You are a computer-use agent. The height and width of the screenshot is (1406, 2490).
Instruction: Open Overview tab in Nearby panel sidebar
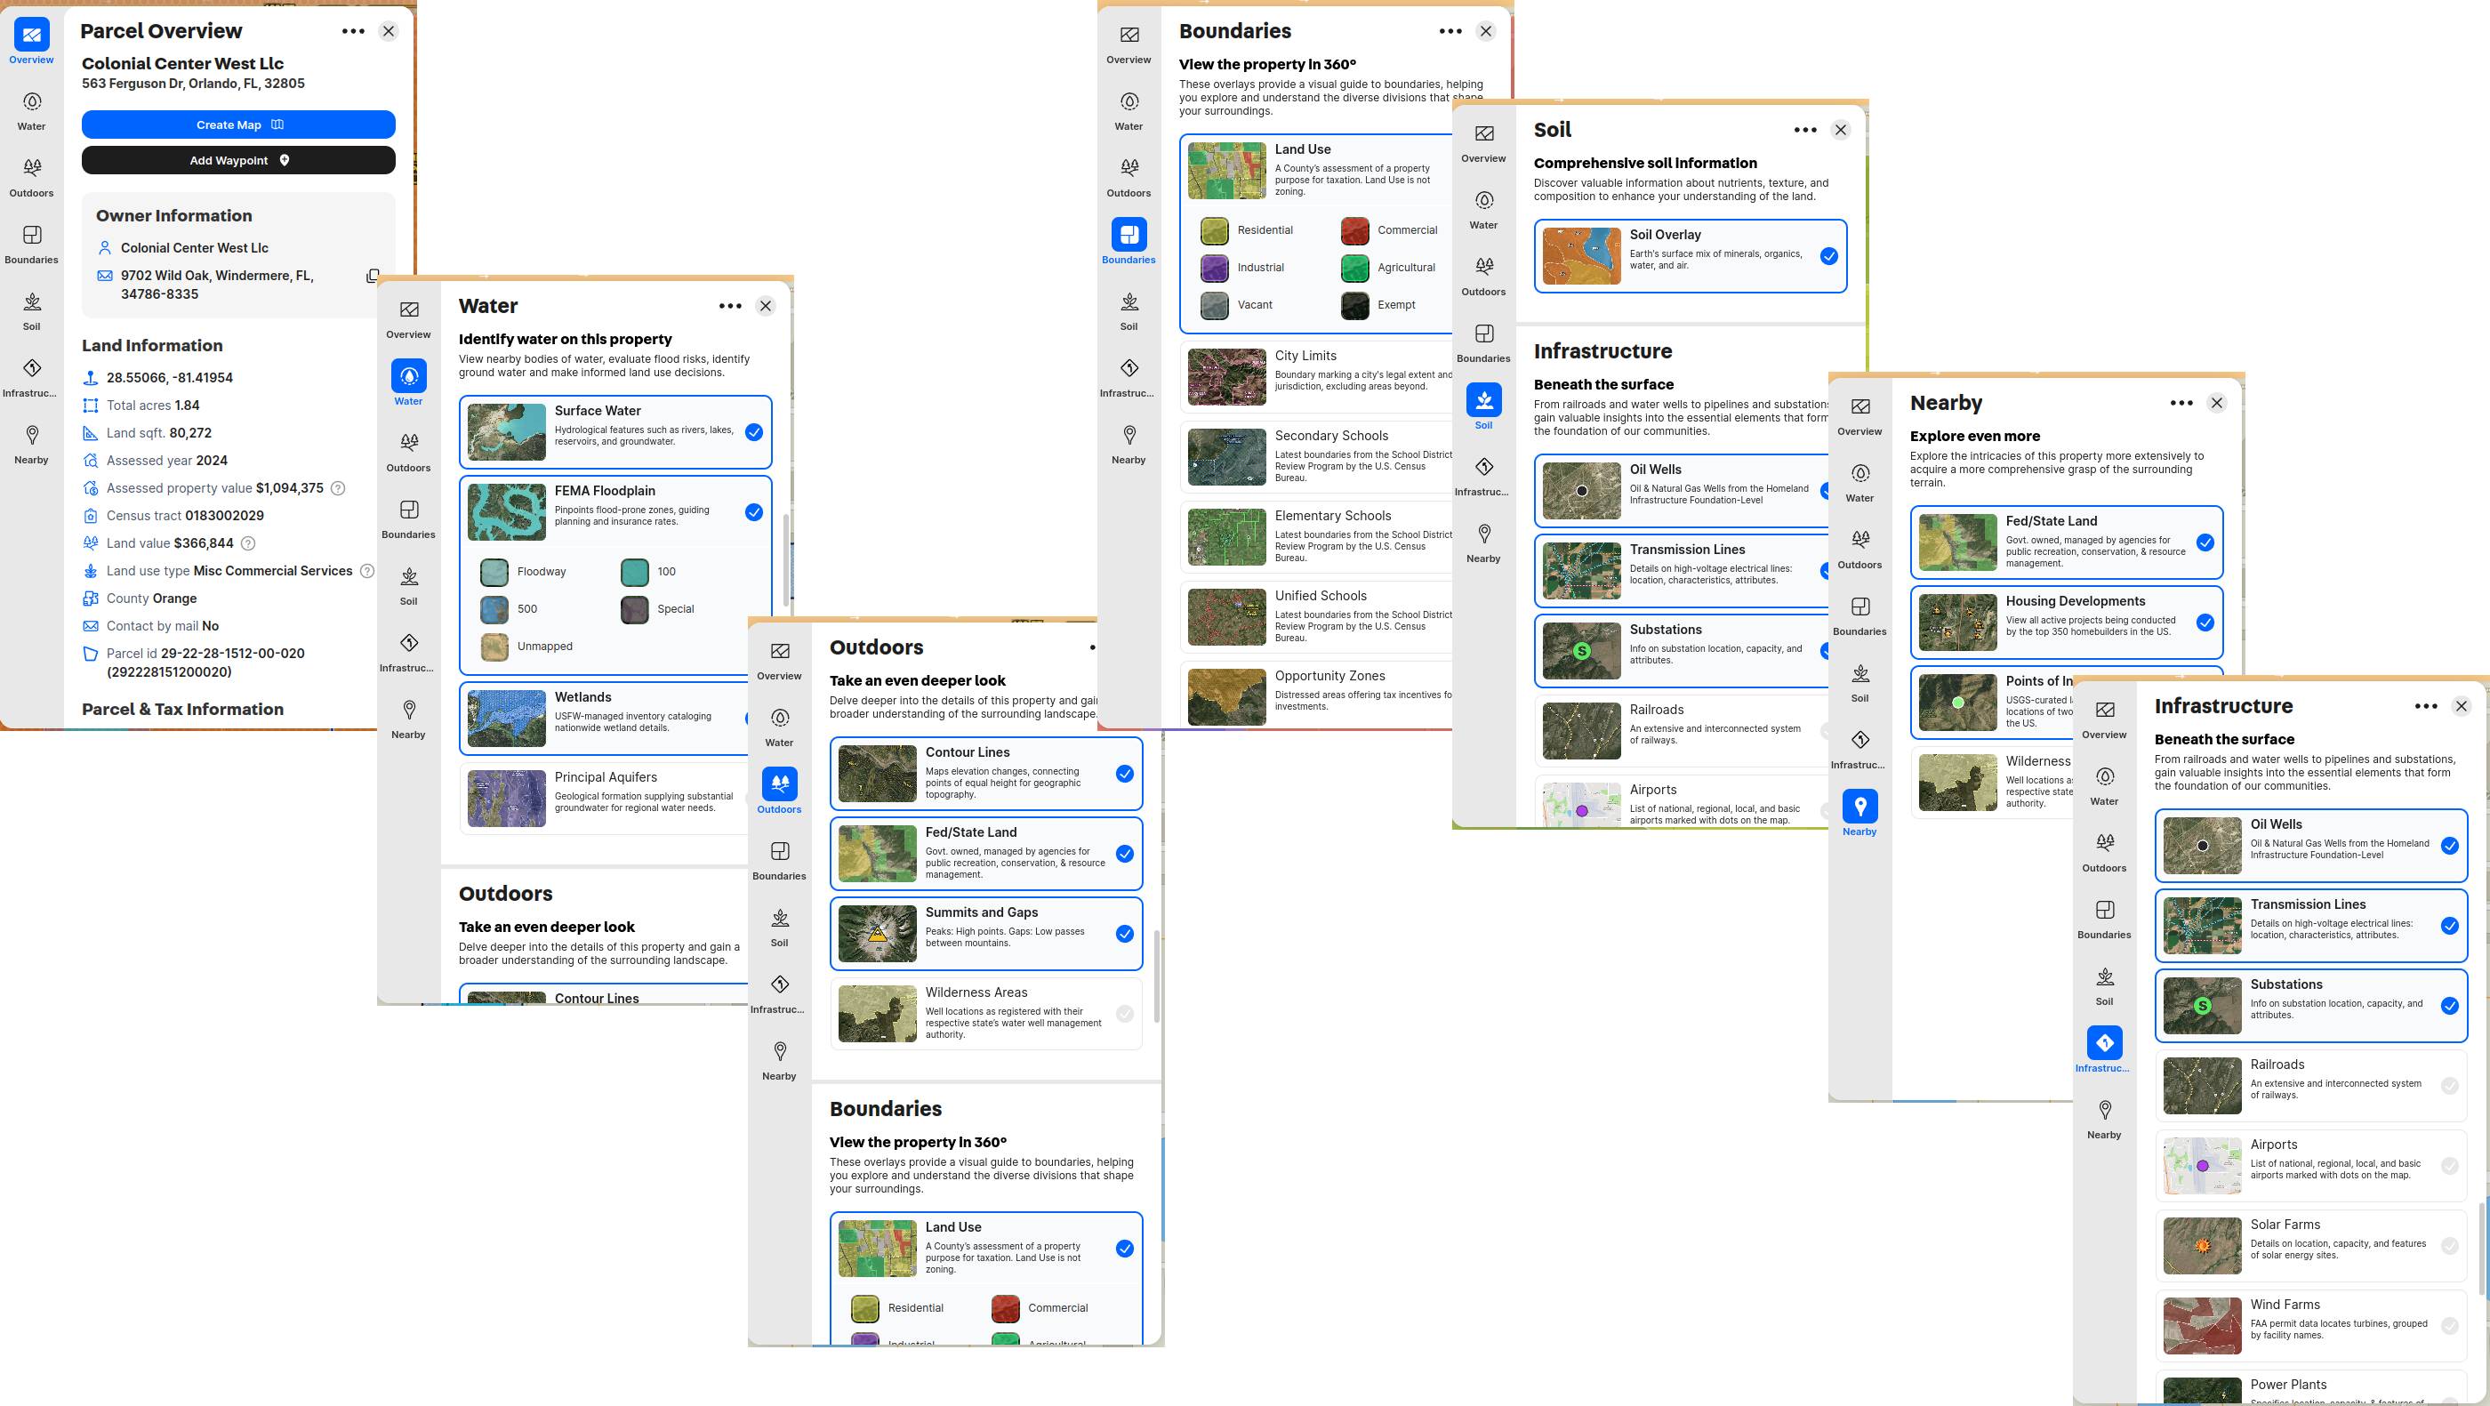(1859, 415)
